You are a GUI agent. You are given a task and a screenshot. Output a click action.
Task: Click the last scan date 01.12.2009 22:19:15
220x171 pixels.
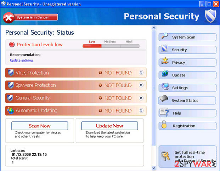pyautogui.click(x=29, y=154)
